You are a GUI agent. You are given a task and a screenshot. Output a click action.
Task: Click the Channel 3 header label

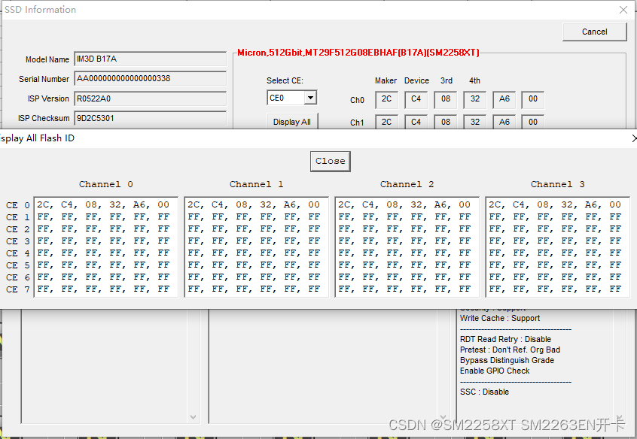(x=558, y=185)
